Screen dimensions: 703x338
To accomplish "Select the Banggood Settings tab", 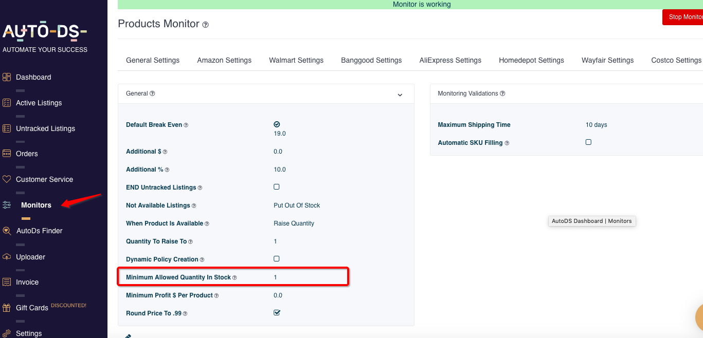I will pyautogui.click(x=371, y=60).
